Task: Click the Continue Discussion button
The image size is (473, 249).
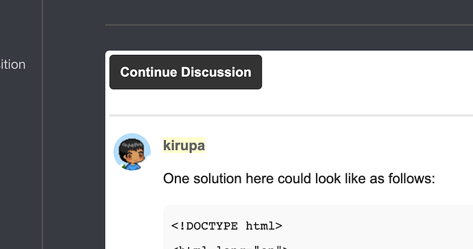Action: coord(186,72)
